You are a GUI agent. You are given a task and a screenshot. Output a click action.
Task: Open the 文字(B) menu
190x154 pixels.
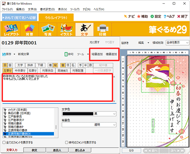pos(32,10)
